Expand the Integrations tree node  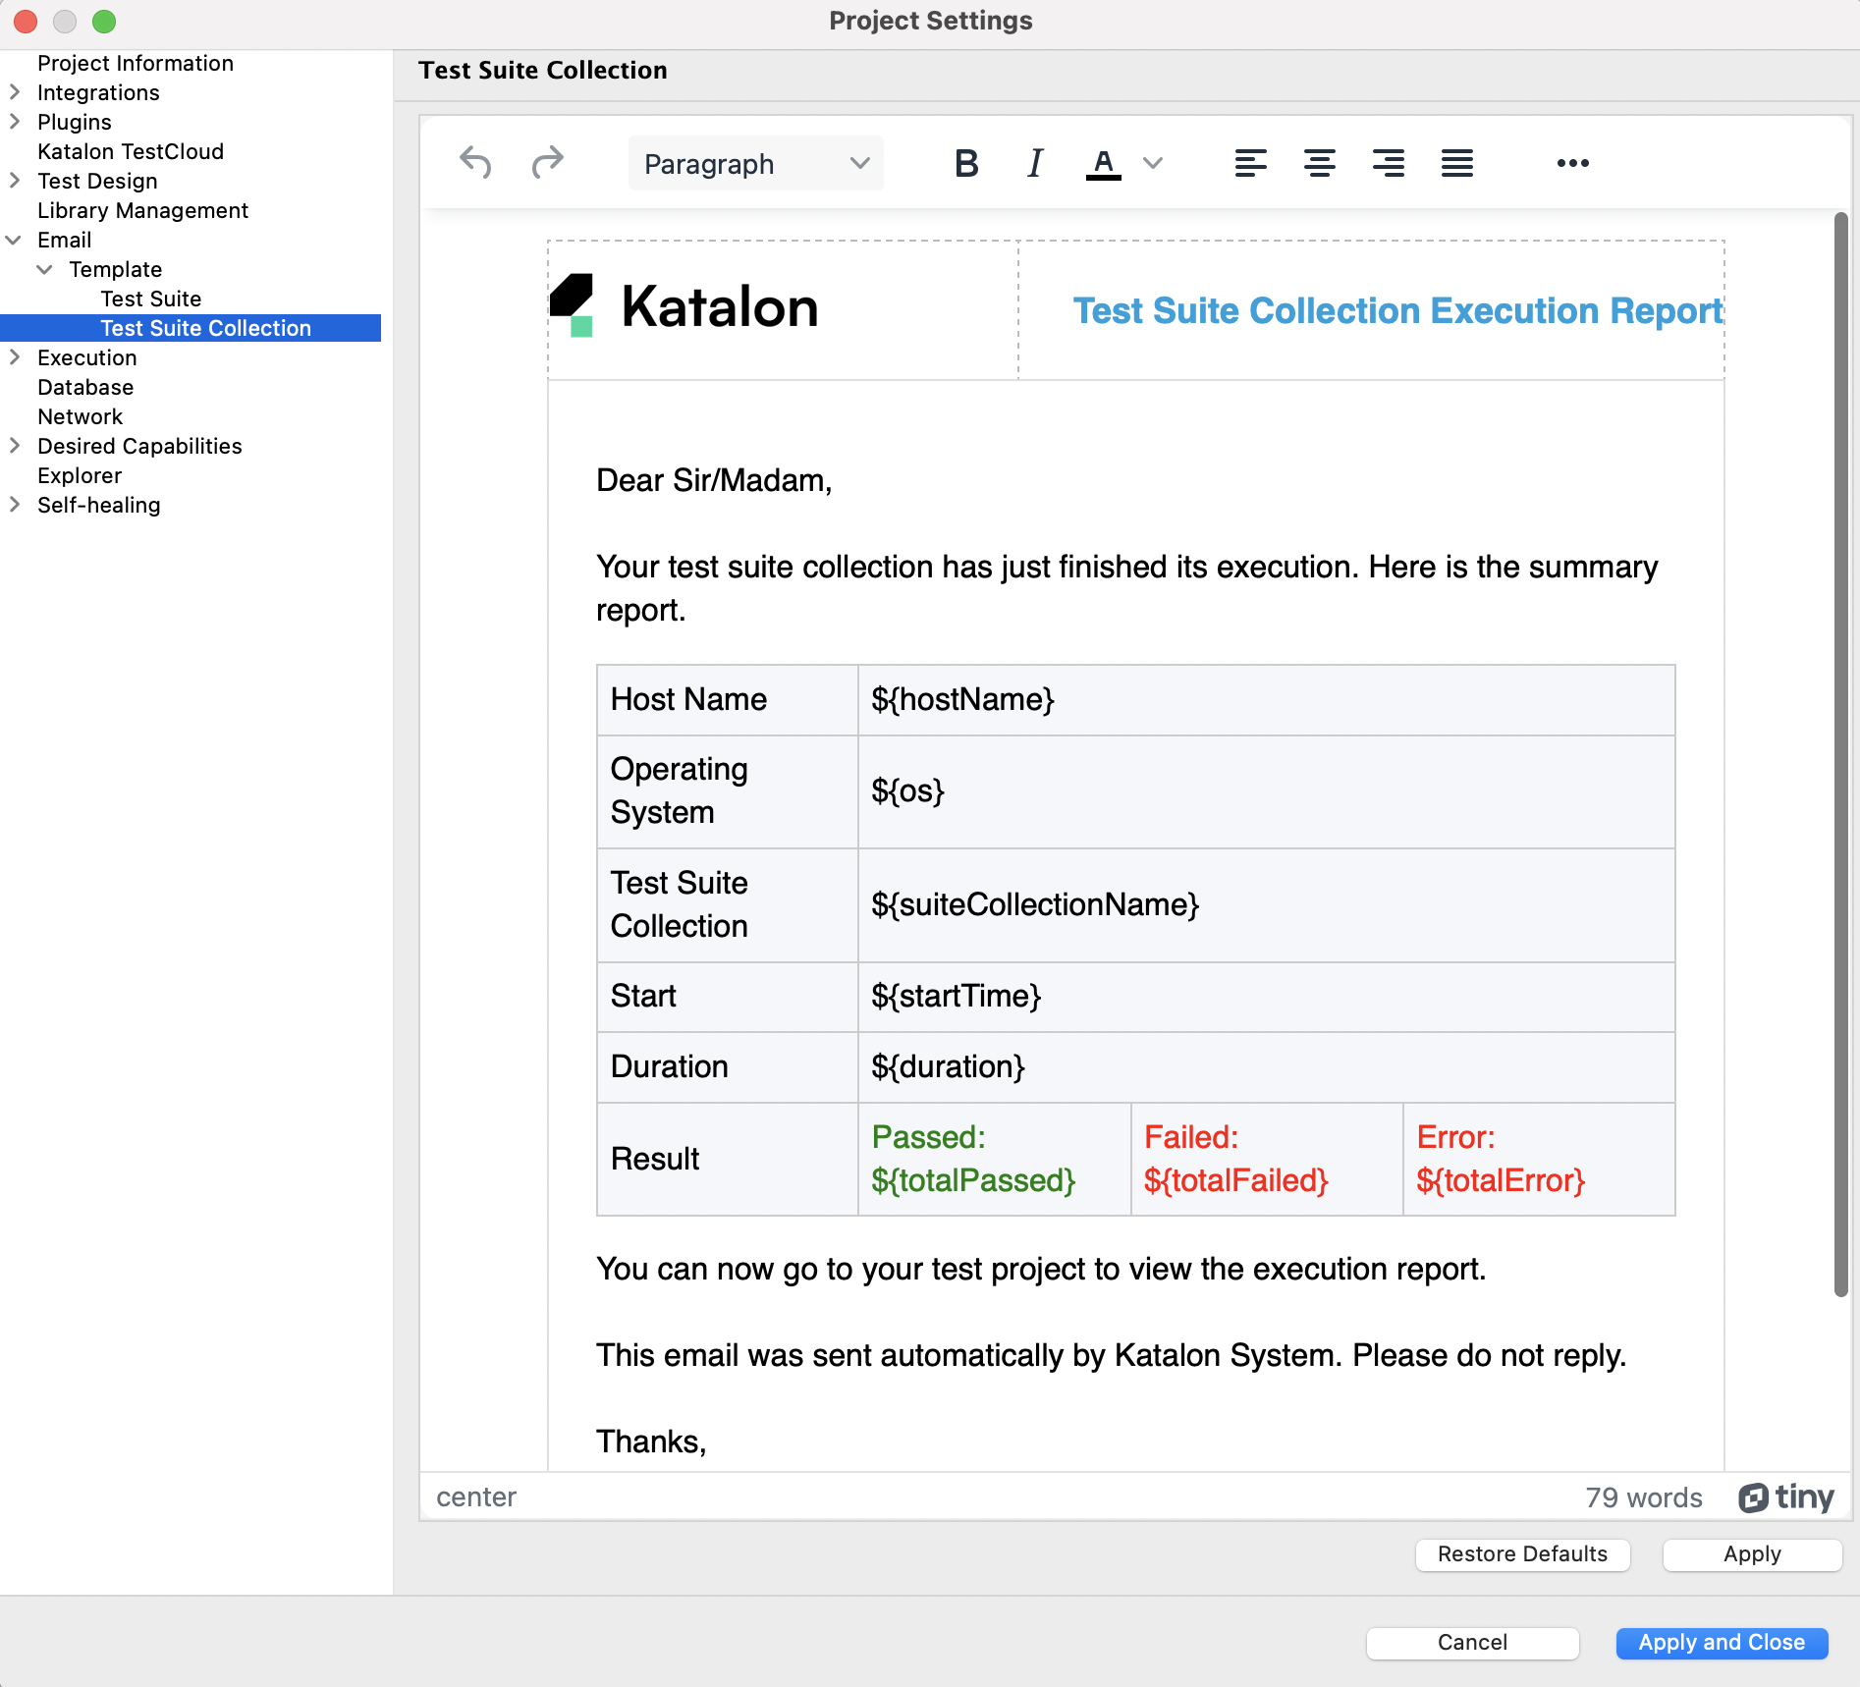coord(15,92)
